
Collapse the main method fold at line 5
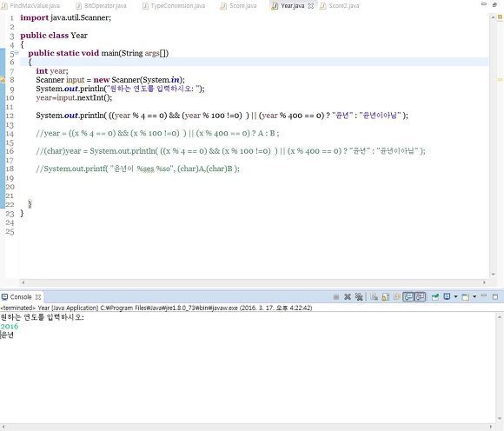tap(17, 52)
